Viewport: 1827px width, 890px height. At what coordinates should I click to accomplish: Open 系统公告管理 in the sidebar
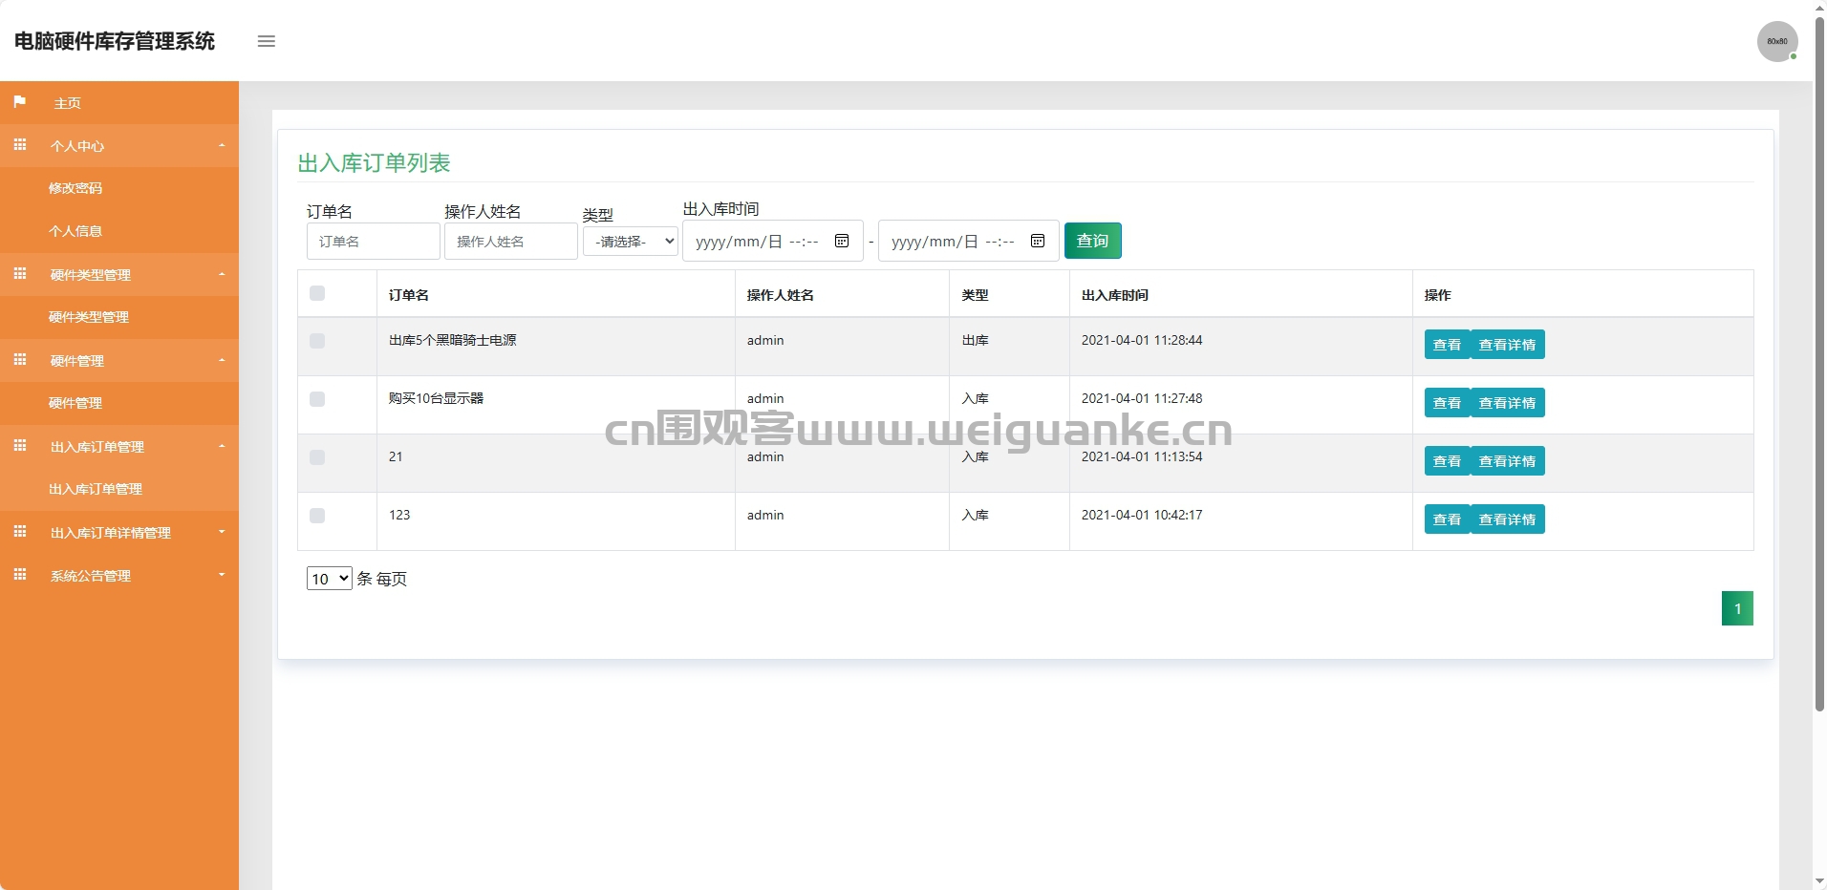tap(91, 575)
